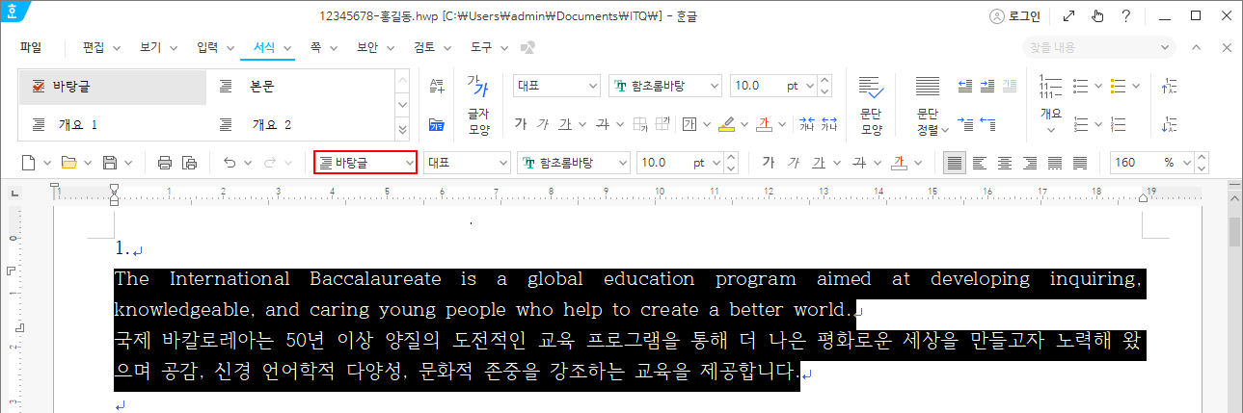The width and height of the screenshot is (1243, 413).
Task: Open the lower toolbar 함초롬바탕 font dropdown
Action: pyautogui.click(x=623, y=163)
